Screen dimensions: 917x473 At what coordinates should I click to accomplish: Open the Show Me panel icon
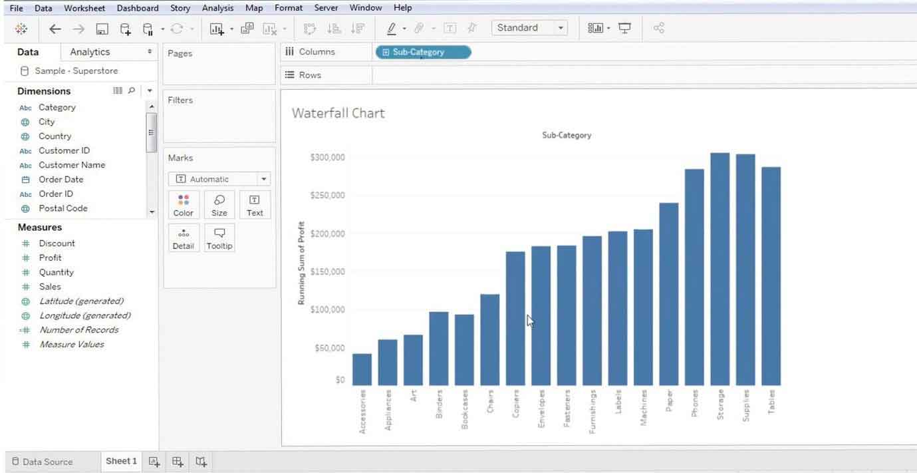[x=596, y=28]
